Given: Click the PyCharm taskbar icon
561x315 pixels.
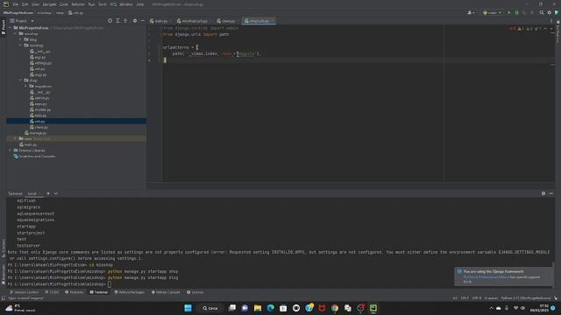Looking at the screenshot, I should 373,308.
